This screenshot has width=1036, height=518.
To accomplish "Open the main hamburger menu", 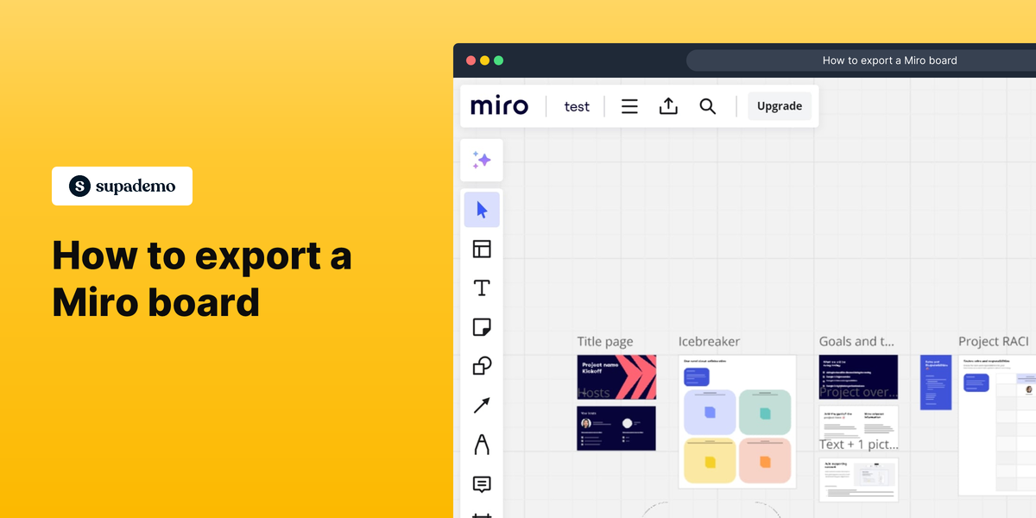I will (629, 106).
